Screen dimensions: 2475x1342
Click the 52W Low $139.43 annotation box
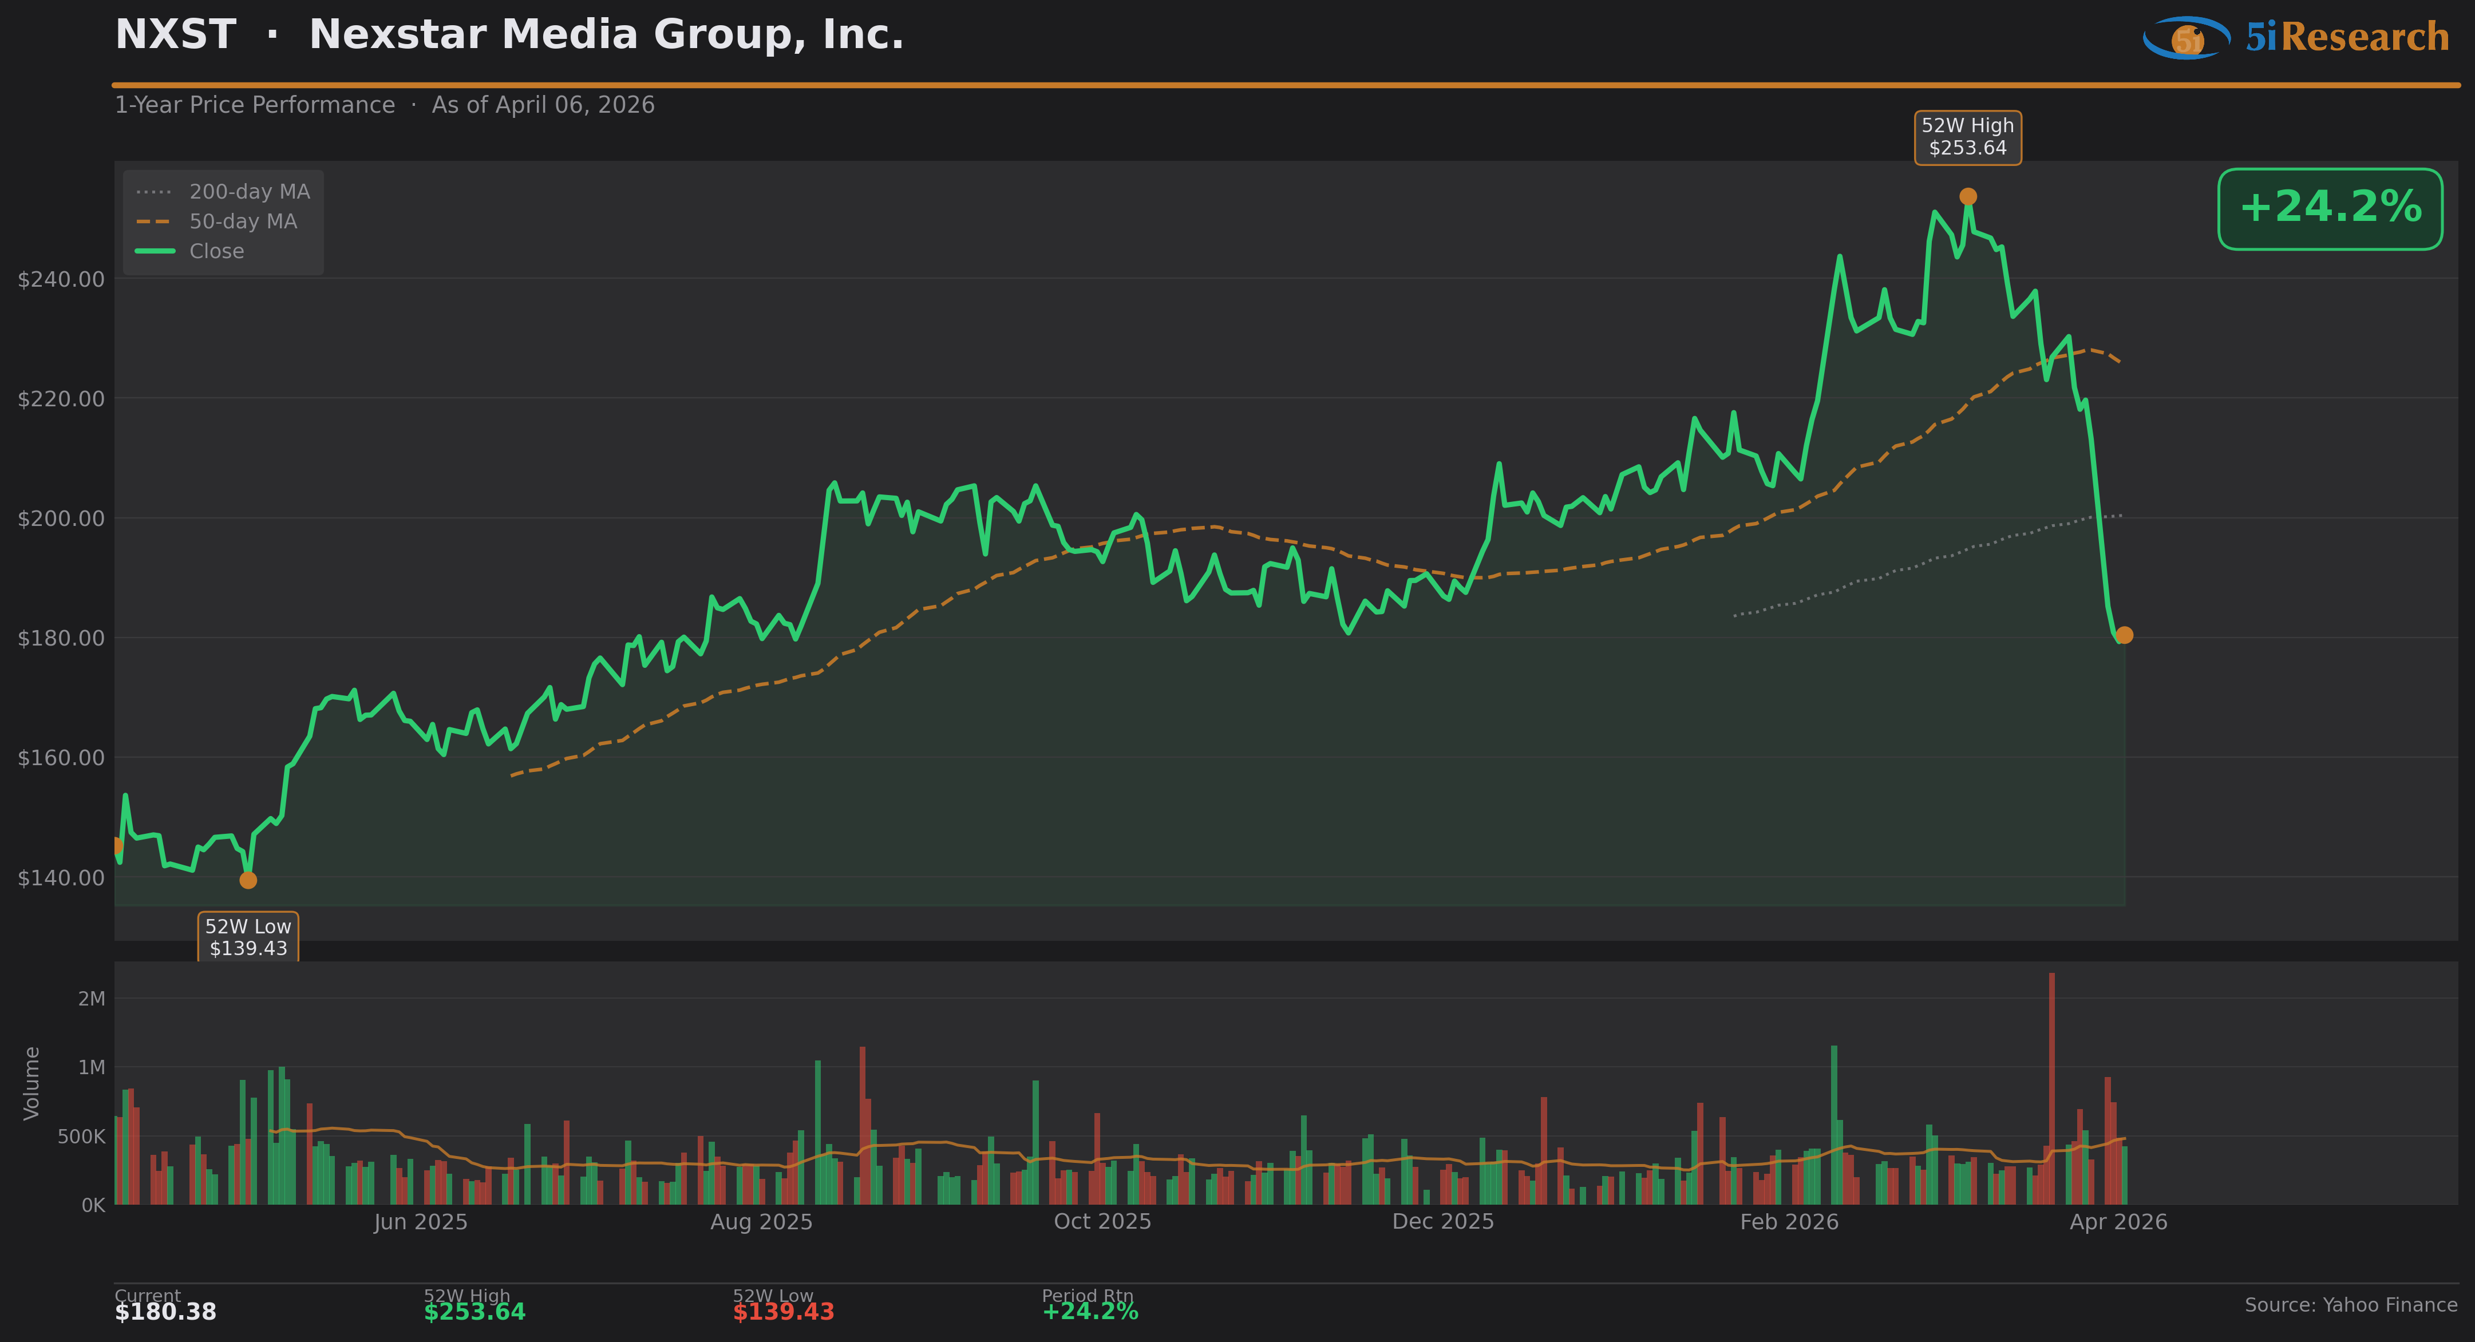(x=248, y=937)
